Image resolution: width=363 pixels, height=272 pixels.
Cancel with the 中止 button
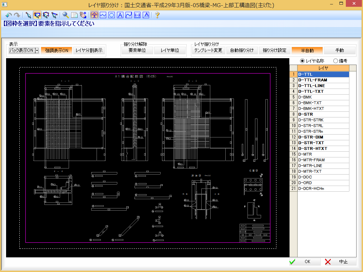[340, 262]
